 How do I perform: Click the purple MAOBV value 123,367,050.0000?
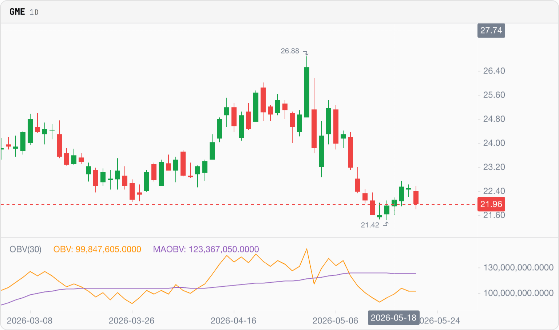[206, 249]
